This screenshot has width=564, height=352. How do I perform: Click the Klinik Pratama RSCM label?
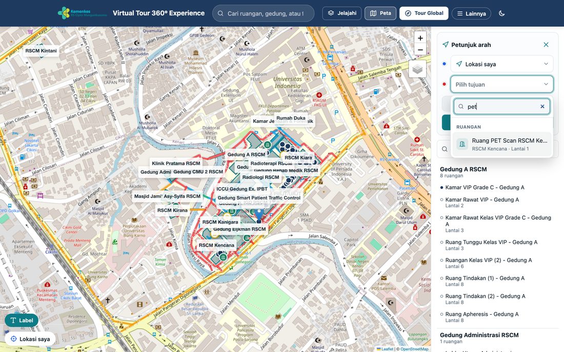tap(176, 163)
